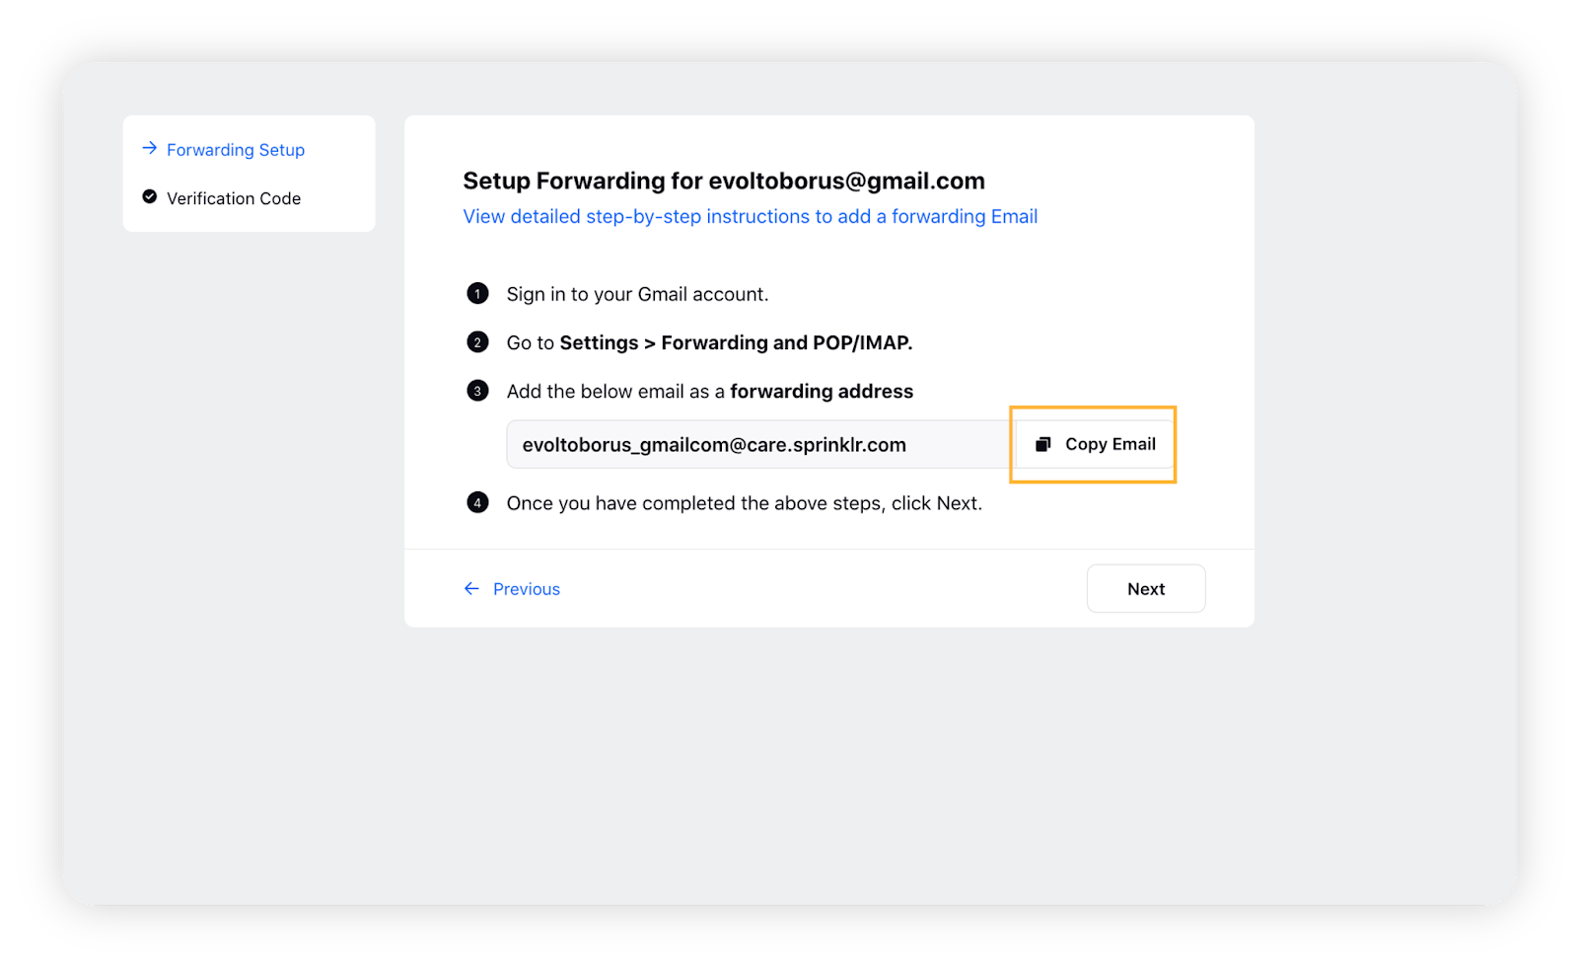The height and width of the screenshot is (967, 1578).
Task: Click the 'Sign in to your Gmail account' text
Action: 637,294
